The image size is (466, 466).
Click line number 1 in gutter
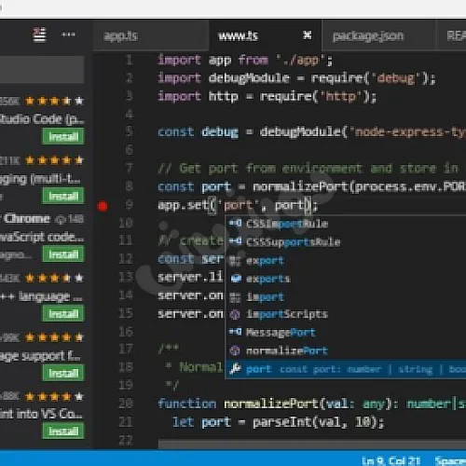click(x=129, y=60)
